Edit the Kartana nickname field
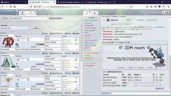Viewport: 171px width, 96px height. pyautogui.click(x=7, y=75)
